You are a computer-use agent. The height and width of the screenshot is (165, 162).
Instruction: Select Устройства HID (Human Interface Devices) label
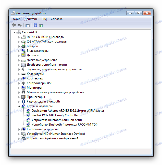[x=56, y=134]
